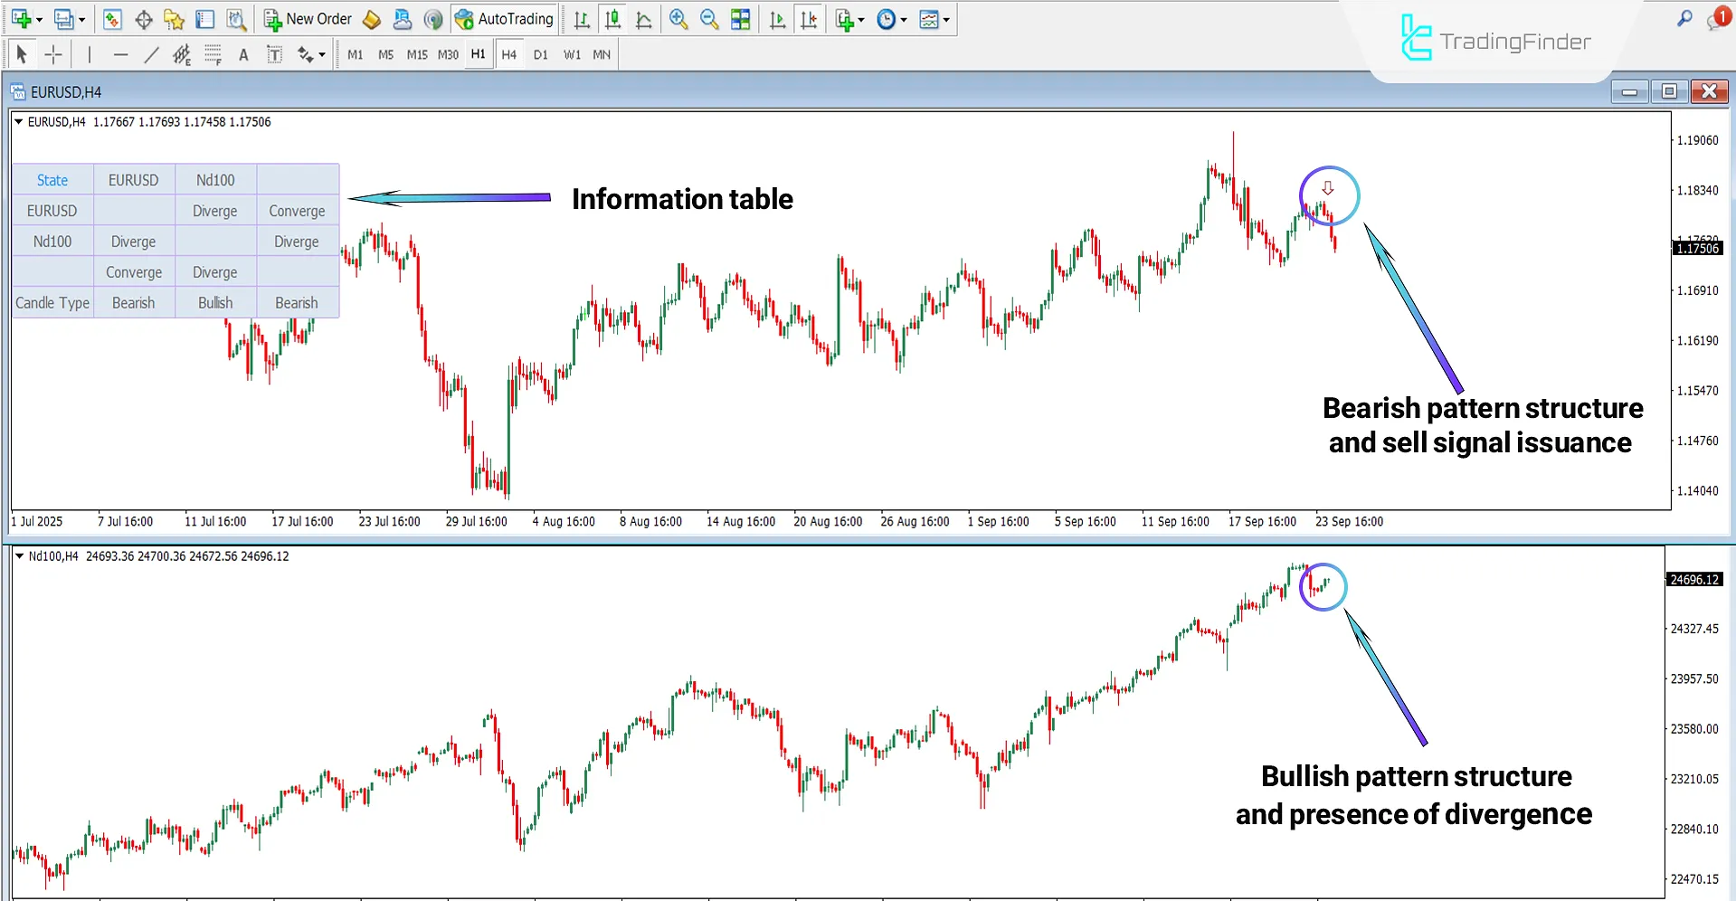Toggle AutoTrading on or off
1736x901 pixels.
coord(504,18)
